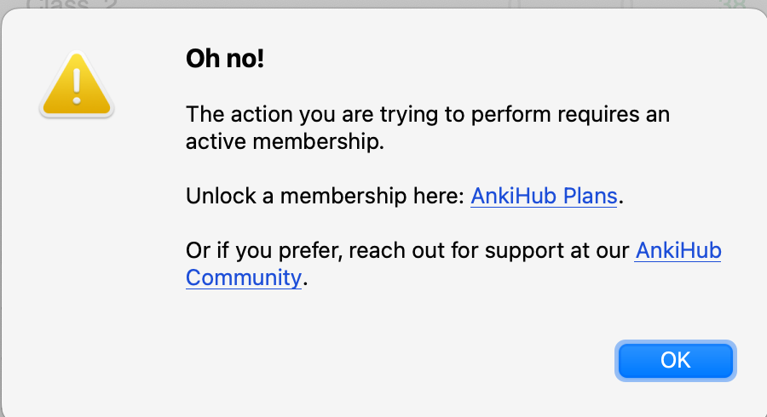Select the exclamation mark in the alert icon
767x417 pixels.
[x=77, y=86]
